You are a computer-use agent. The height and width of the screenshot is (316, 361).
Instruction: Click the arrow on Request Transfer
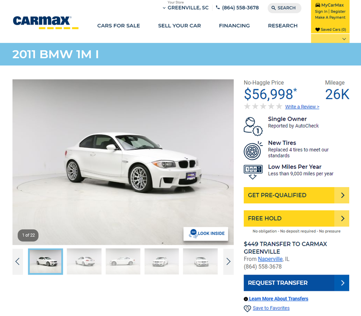[x=342, y=283]
